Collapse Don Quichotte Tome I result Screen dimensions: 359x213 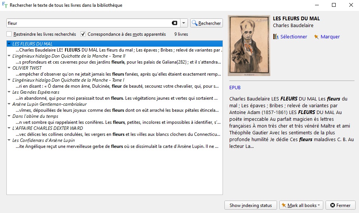tap(9, 80)
